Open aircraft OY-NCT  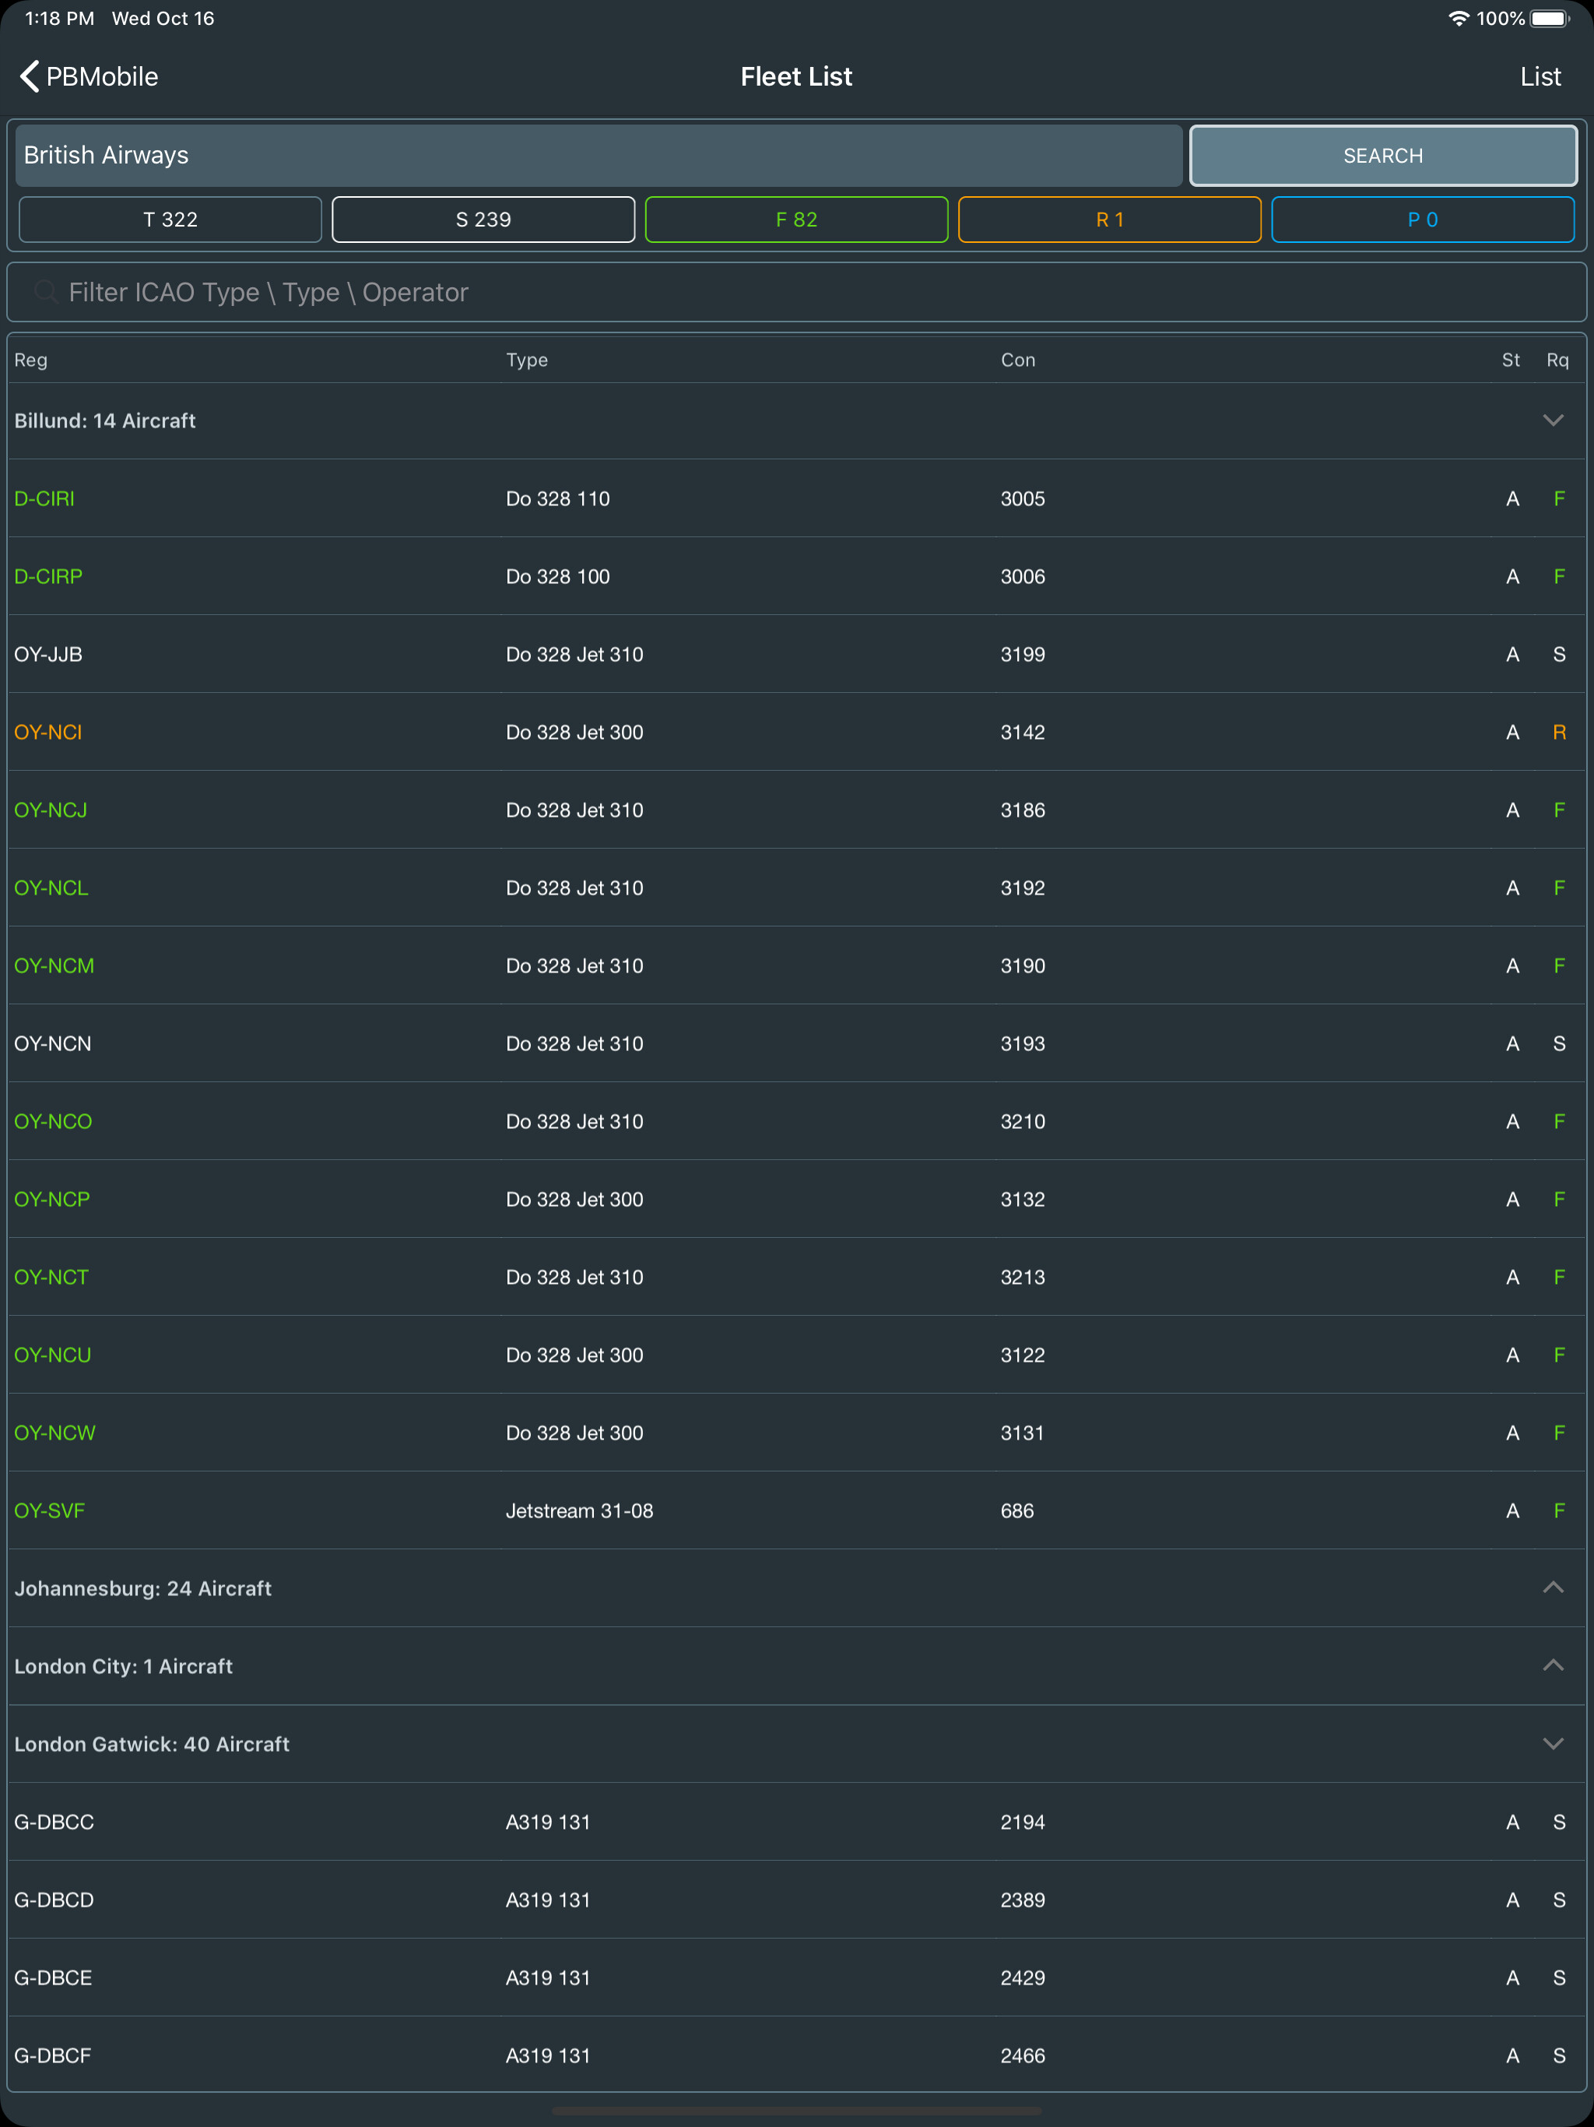tap(797, 1278)
